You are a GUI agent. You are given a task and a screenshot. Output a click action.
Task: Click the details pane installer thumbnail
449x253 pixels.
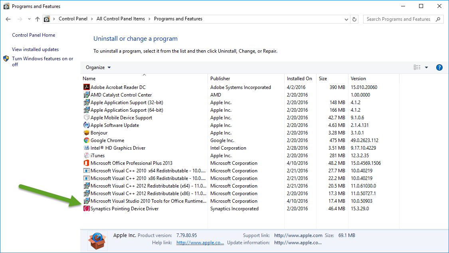point(97,241)
